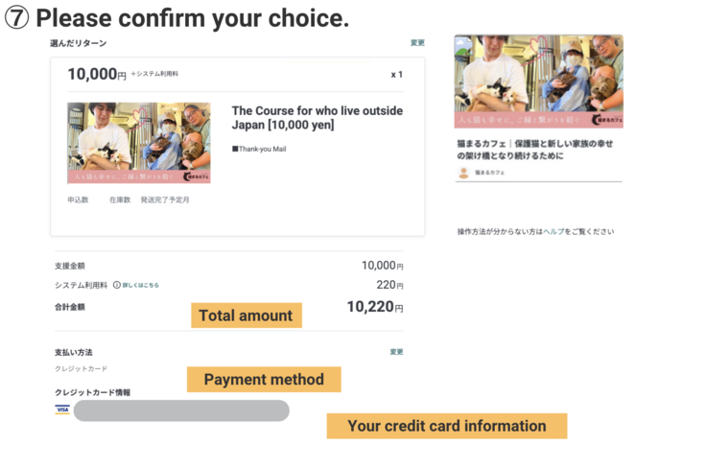Open the project banner image on right
Viewport: 706px width, 467px height.
[x=539, y=81]
